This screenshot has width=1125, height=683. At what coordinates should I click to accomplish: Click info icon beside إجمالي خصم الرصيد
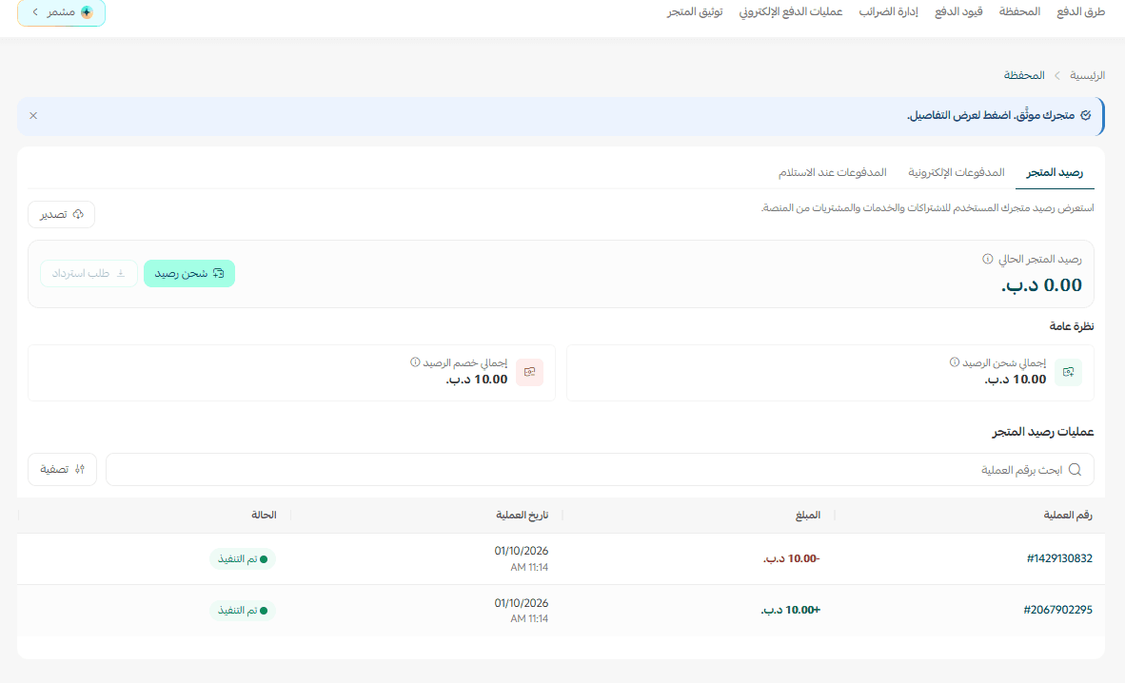pos(415,362)
